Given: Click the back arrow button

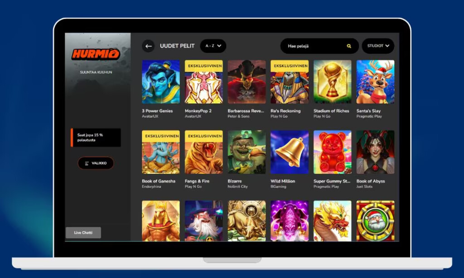Looking at the screenshot, I should [x=148, y=46].
